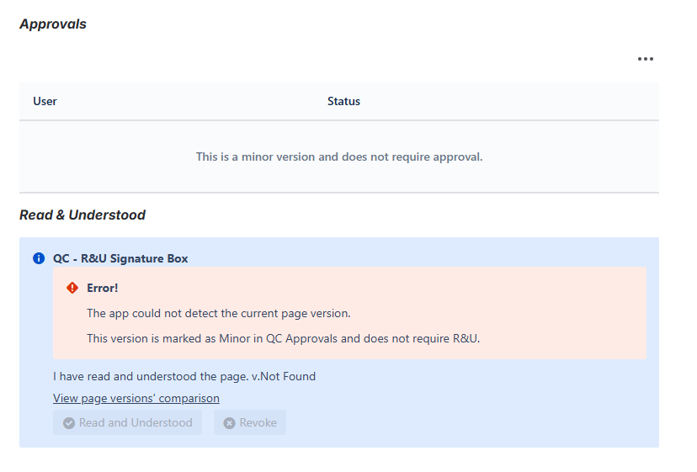
Task: Open the three-dot more options menu
Action: pos(646,59)
